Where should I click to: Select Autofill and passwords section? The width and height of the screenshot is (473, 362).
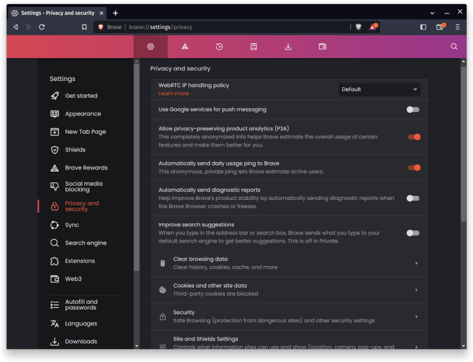[x=81, y=305]
